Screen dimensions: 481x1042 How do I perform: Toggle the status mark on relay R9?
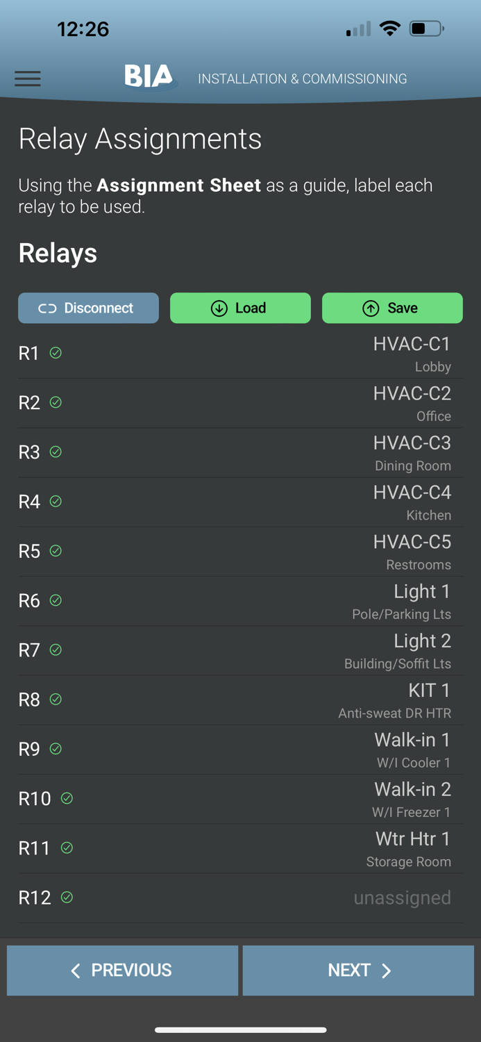[x=56, y=749]
